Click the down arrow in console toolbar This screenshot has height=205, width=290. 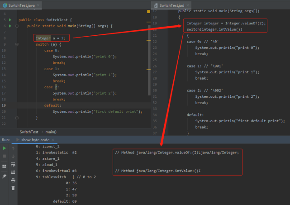pyautogui.click(x=13, y=156)
